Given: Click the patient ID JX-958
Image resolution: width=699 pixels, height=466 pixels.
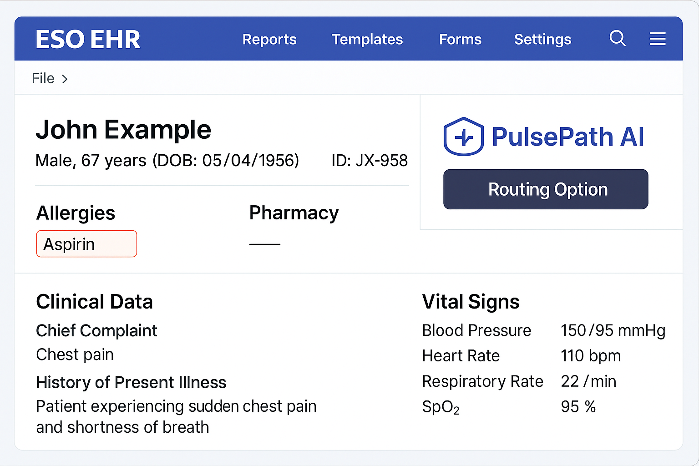Looking at the screenshot, I should pos(370,160).
